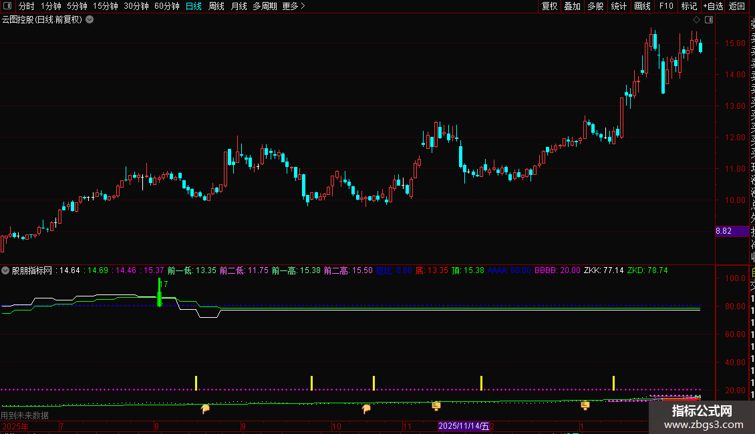Image resolution: width=755 pixels, height=434 pixels.
Task: Open the first orange note marker
Action: point(436,406)
